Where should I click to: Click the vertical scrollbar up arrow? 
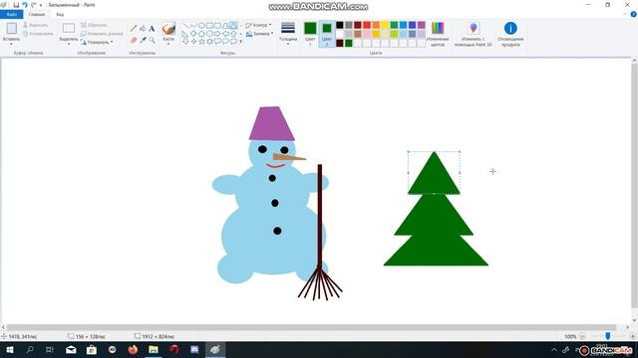[x=634, y=61]
